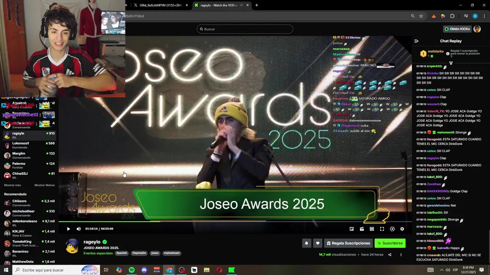Open playback speed control
Image resolution: width=490 pixels, height=275 pixels.
tap(392, 229)
